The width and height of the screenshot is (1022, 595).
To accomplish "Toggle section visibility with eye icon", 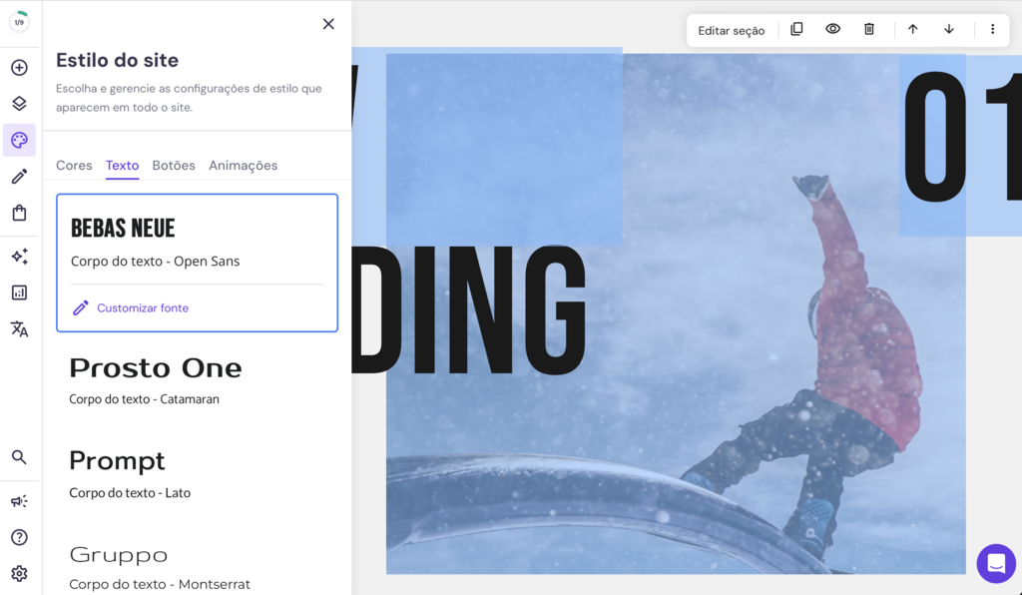I will tap(832, 30).
